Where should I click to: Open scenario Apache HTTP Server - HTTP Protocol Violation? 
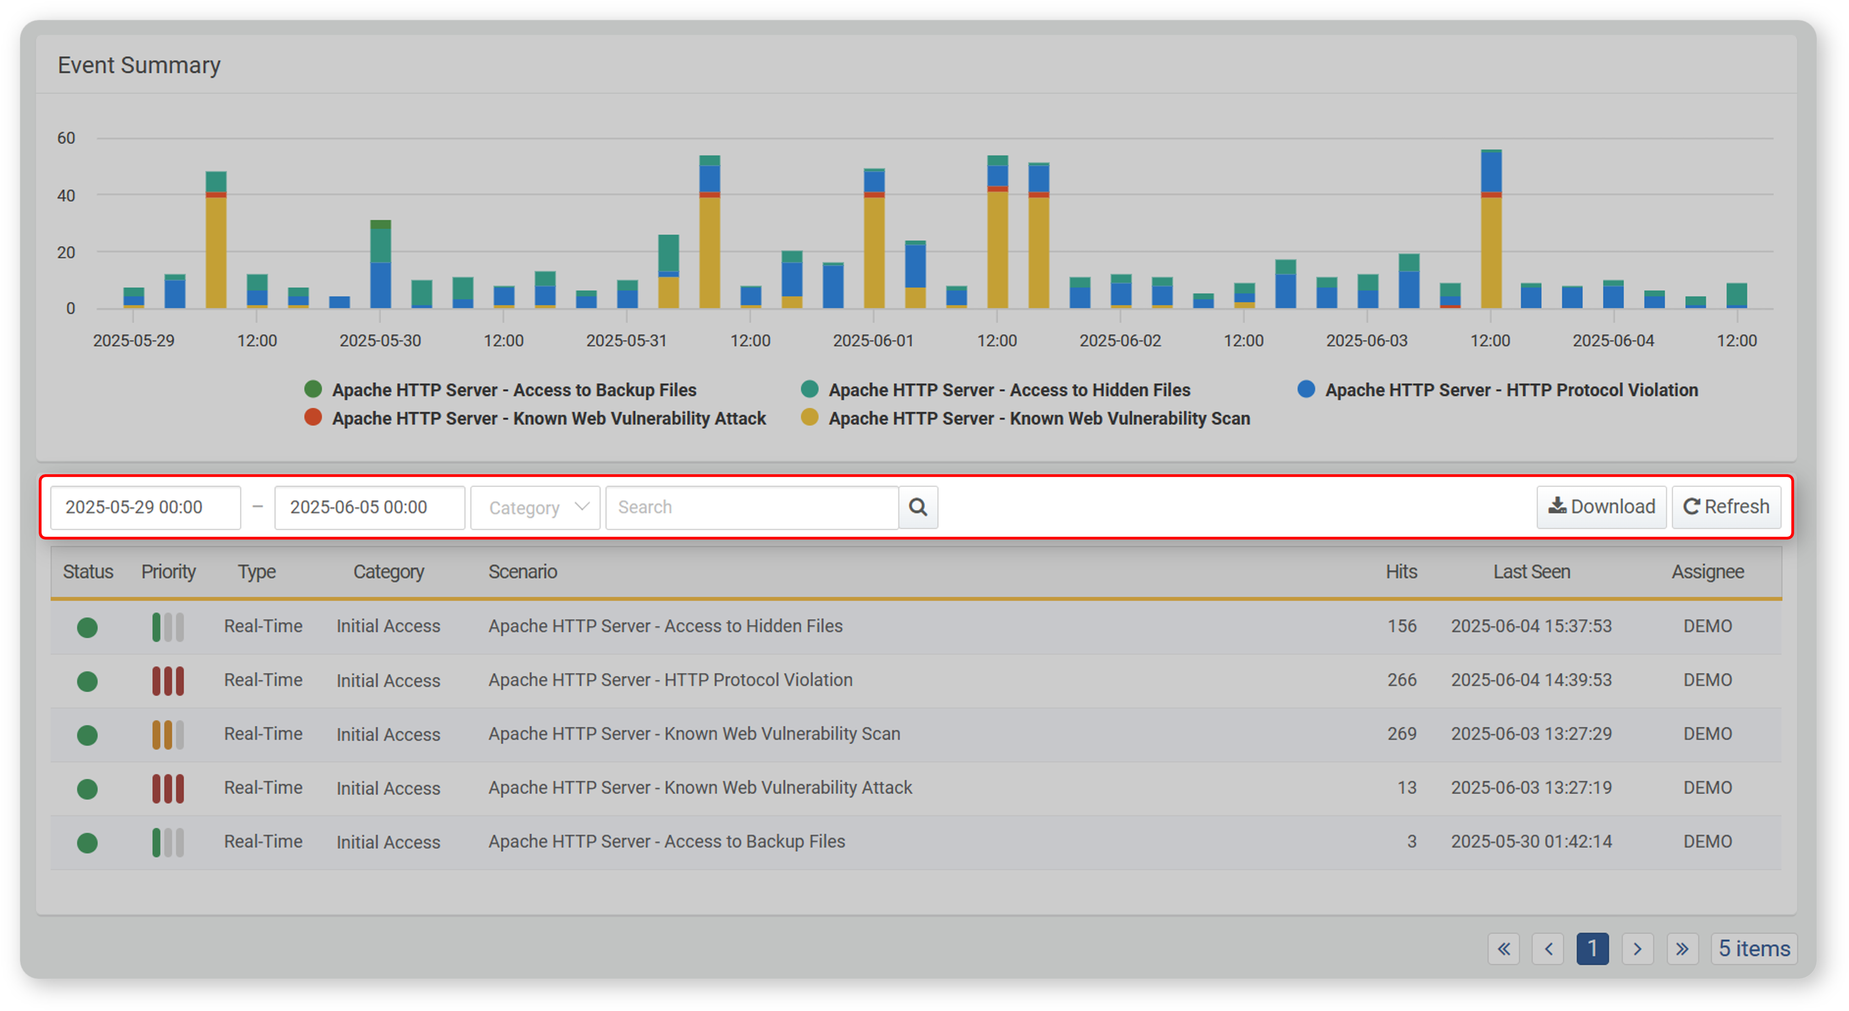(671, 680)
